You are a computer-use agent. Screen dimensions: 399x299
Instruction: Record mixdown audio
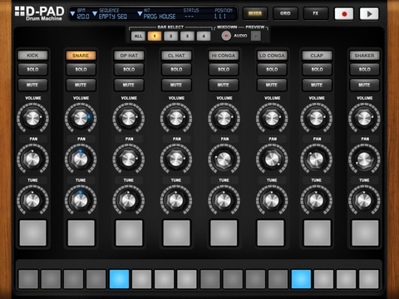pos(226,36)
